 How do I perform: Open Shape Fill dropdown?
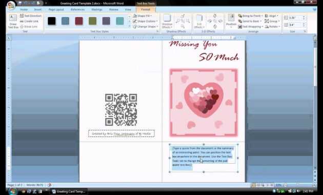pos(143,16)
